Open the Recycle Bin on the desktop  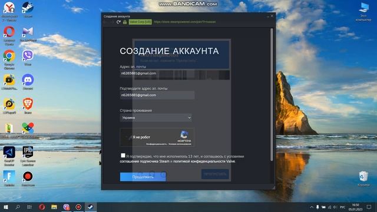[363, 178]
